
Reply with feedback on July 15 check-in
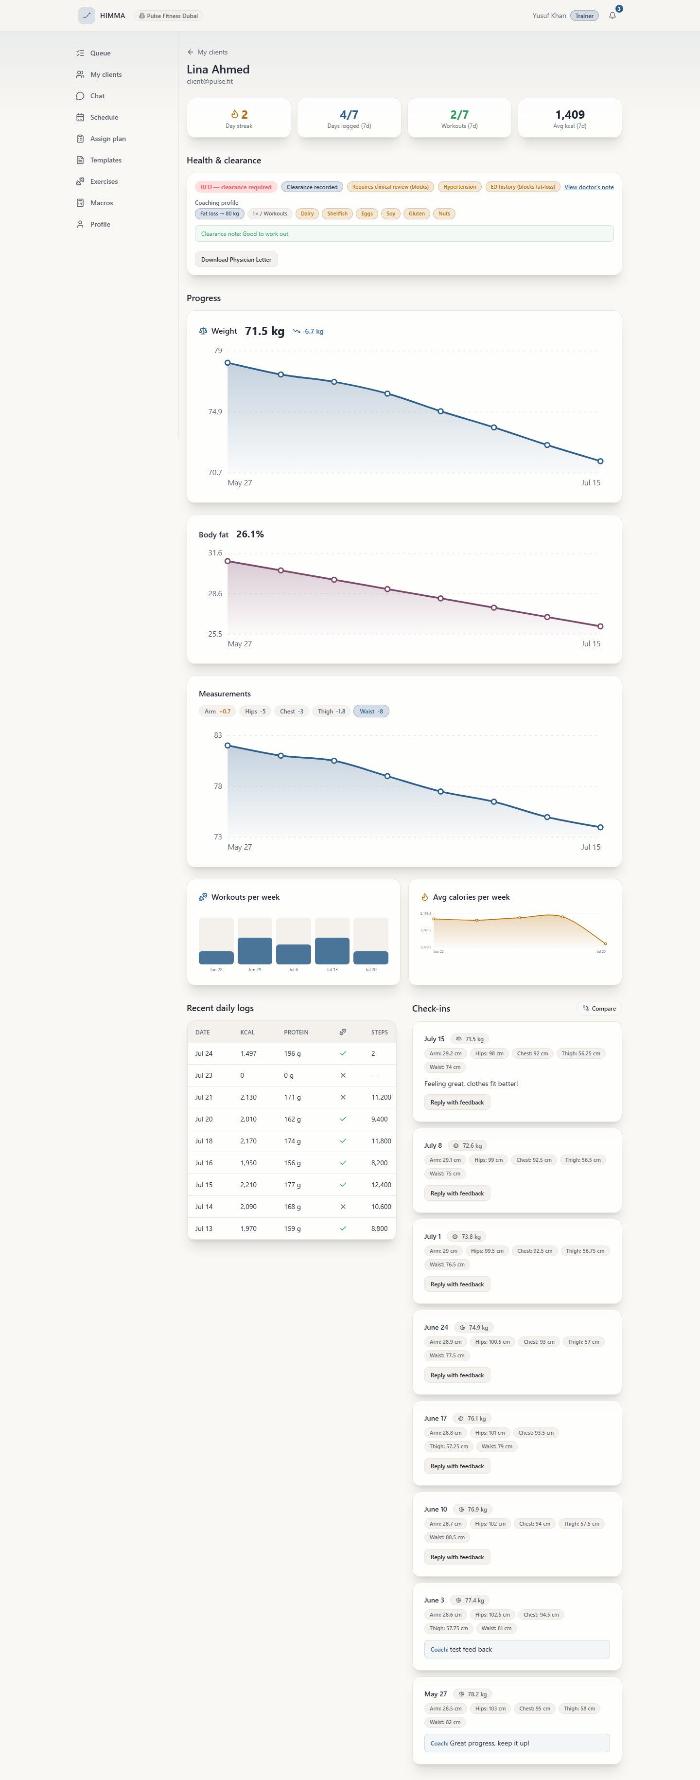[457, 1102]
